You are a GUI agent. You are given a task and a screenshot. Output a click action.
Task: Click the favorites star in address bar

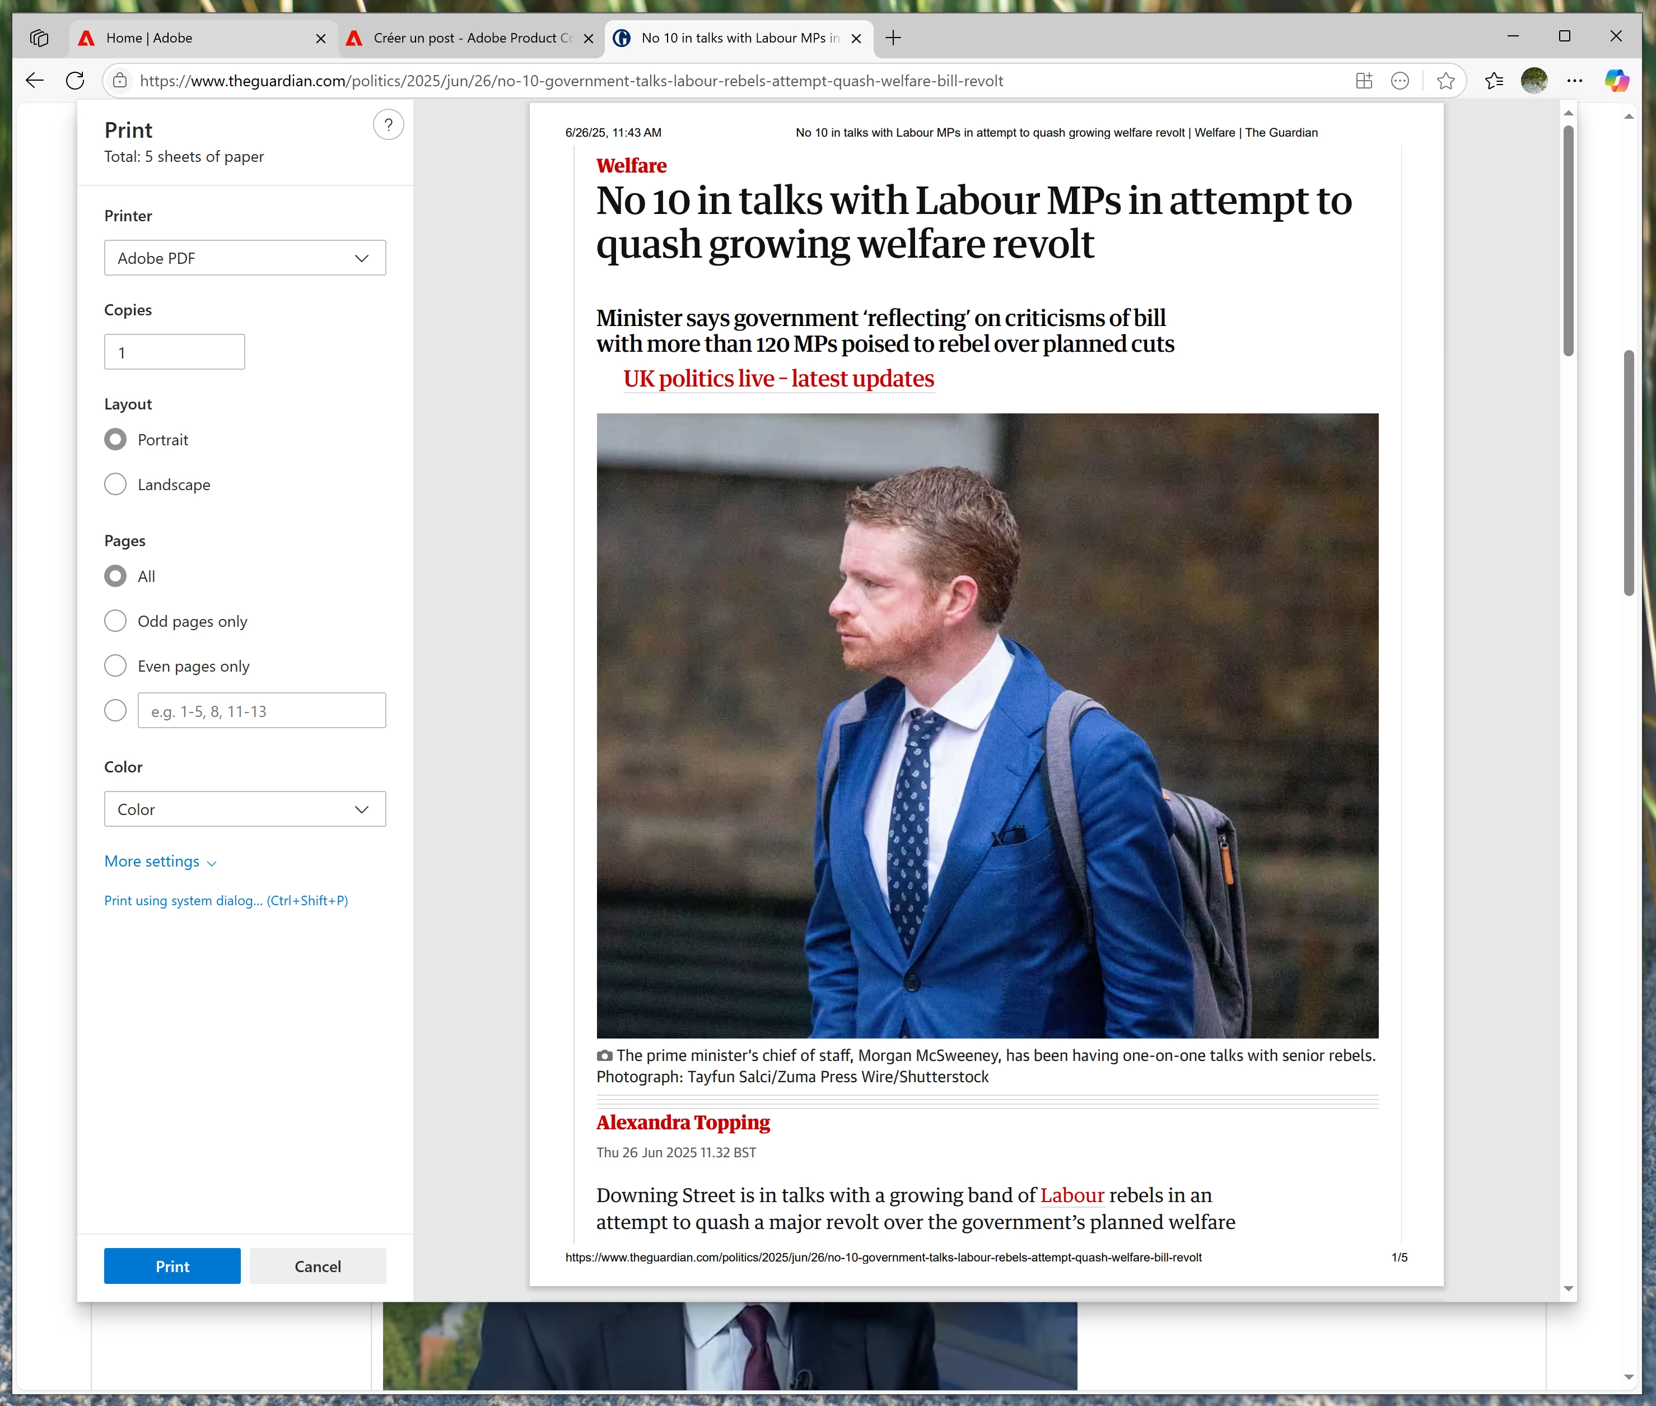coord(1445,81)
